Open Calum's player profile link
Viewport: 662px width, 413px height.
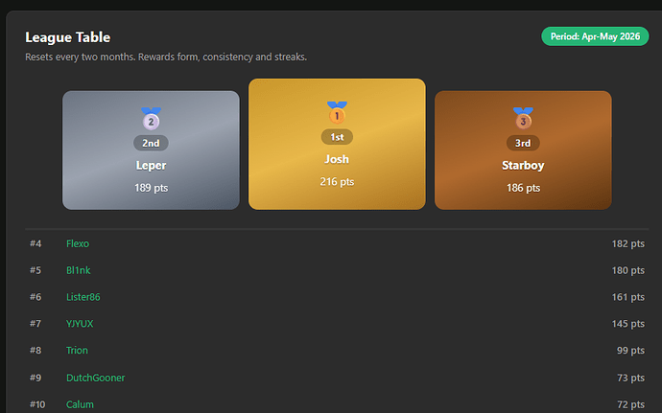click(80, 404)
